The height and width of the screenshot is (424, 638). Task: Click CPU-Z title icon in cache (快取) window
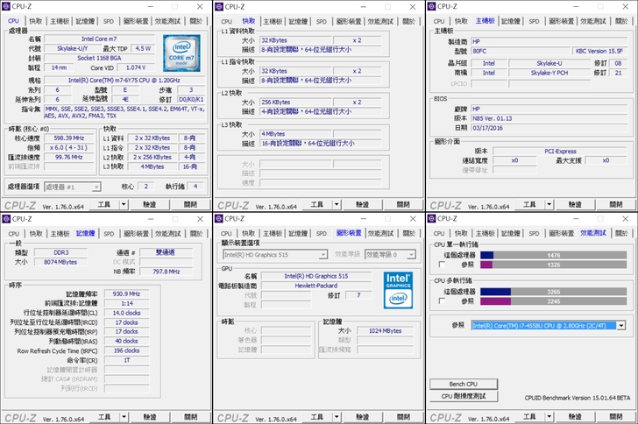pos(219,6)
